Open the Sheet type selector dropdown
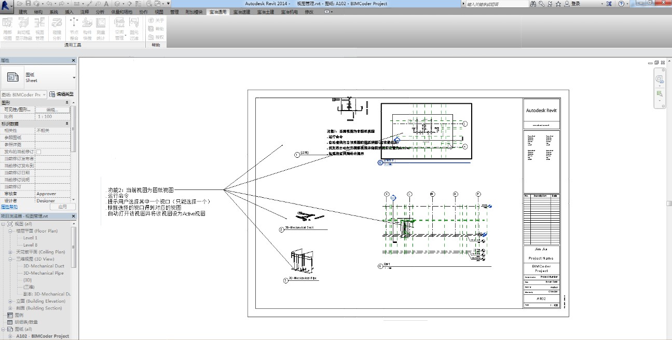Image resolution: width=672 pixels, height=340 pixels. point(74,78)
